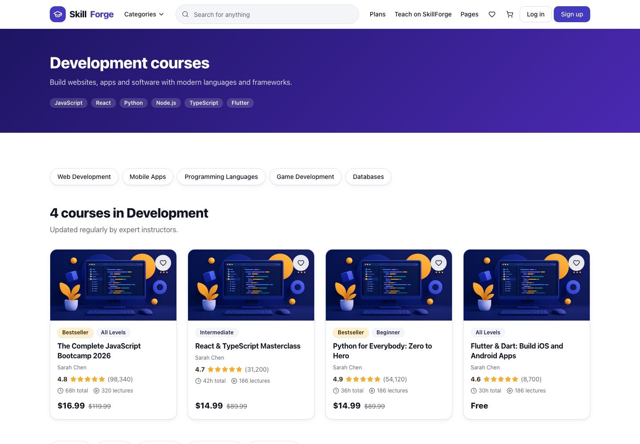This screenshot has width=640, height=444.
Task: Click the search magnifier icon
Action: (185, 14)
